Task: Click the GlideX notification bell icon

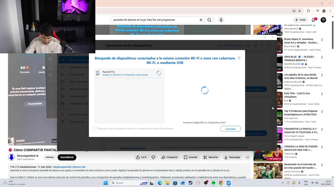Action: 262,45
